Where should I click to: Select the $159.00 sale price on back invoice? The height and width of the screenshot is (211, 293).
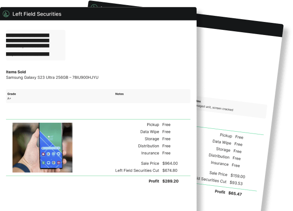click(238, 176)
